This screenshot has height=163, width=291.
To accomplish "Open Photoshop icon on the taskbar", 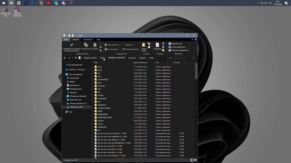I will [34, 3].
